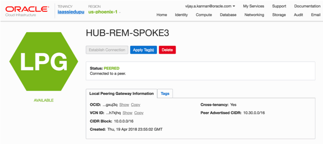Screen dimensions: 323x144
Task: Show the full OCID value
Action: 124,105
